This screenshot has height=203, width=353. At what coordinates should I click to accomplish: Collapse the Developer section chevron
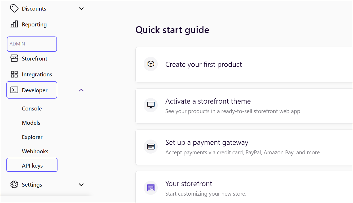(x=81, y=90)
